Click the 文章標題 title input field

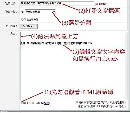[57, 3]
